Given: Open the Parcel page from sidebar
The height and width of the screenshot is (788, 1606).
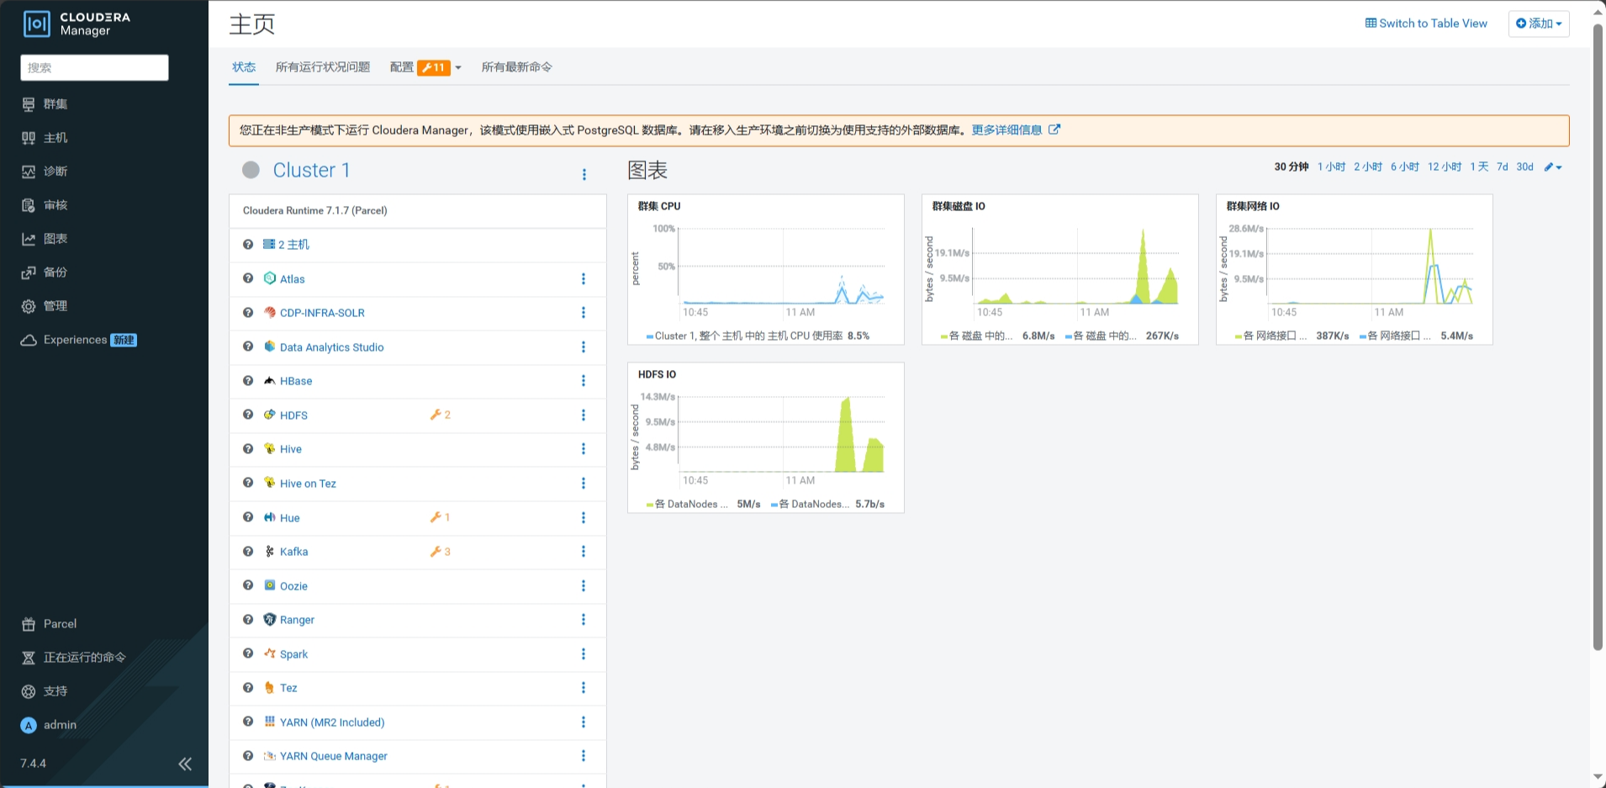Looking at the screenshot, I should (49, 624).
